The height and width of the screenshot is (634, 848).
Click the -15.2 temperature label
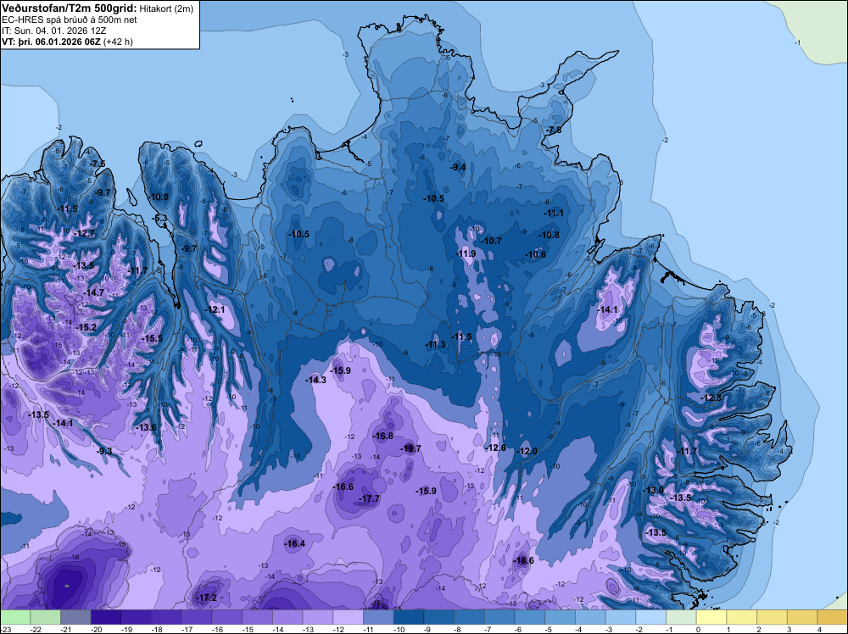click(86, 327)
